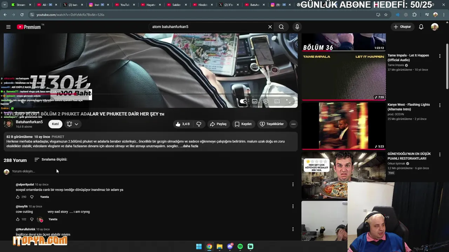The image size is (449, 252).
Task: Open options for @iseyfi6 comment
Action: click(293, 206)
